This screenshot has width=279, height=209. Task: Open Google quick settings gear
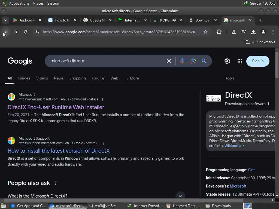point(227,61)
